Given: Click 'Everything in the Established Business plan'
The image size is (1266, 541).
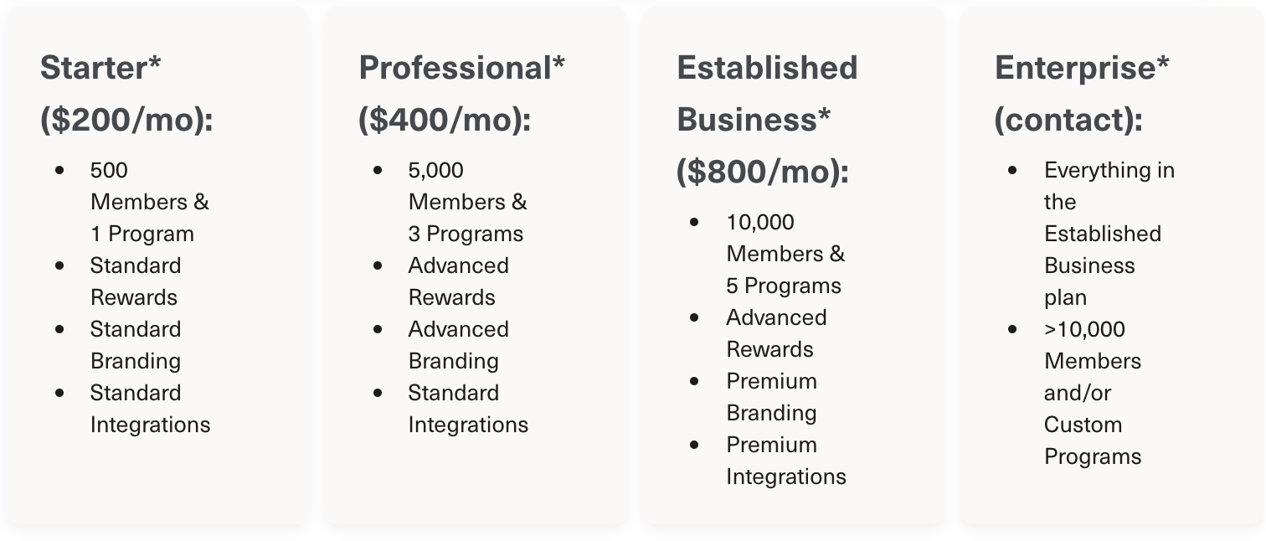Looking at the screenshot, I should click(1102, 234).
